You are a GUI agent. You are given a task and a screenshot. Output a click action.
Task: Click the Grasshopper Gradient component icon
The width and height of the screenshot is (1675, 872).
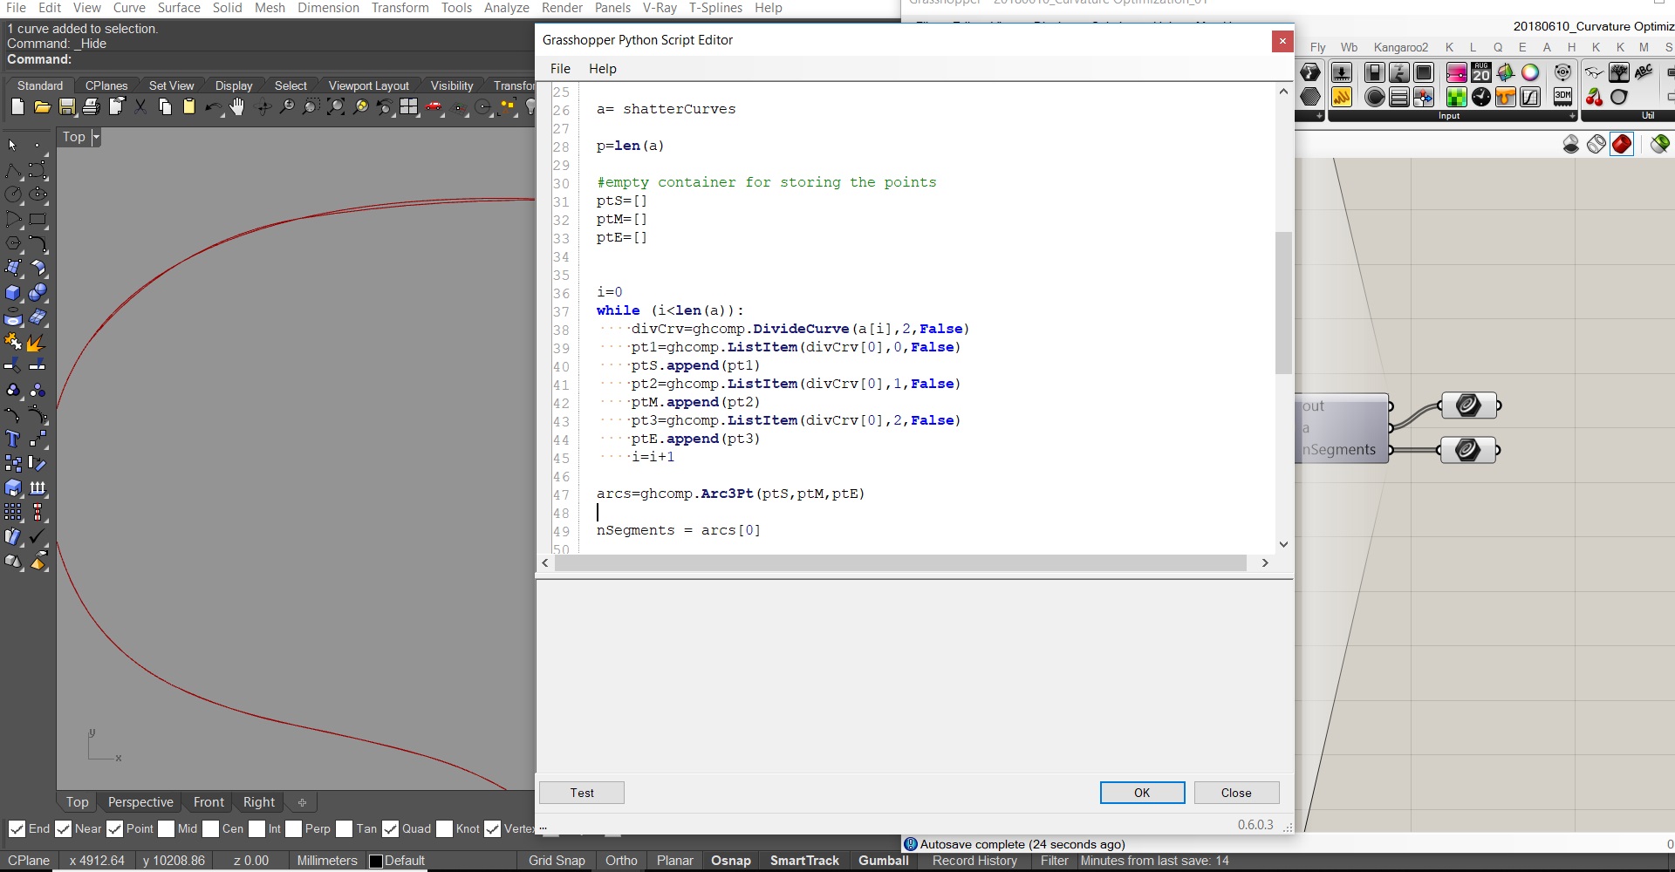1457,72
